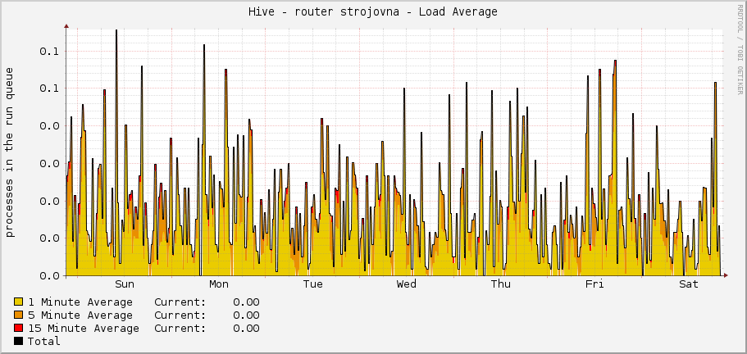Screen dimensions: 747x354
Task: Click the '1 Minute Average' legend label
Action: [80, 302]
